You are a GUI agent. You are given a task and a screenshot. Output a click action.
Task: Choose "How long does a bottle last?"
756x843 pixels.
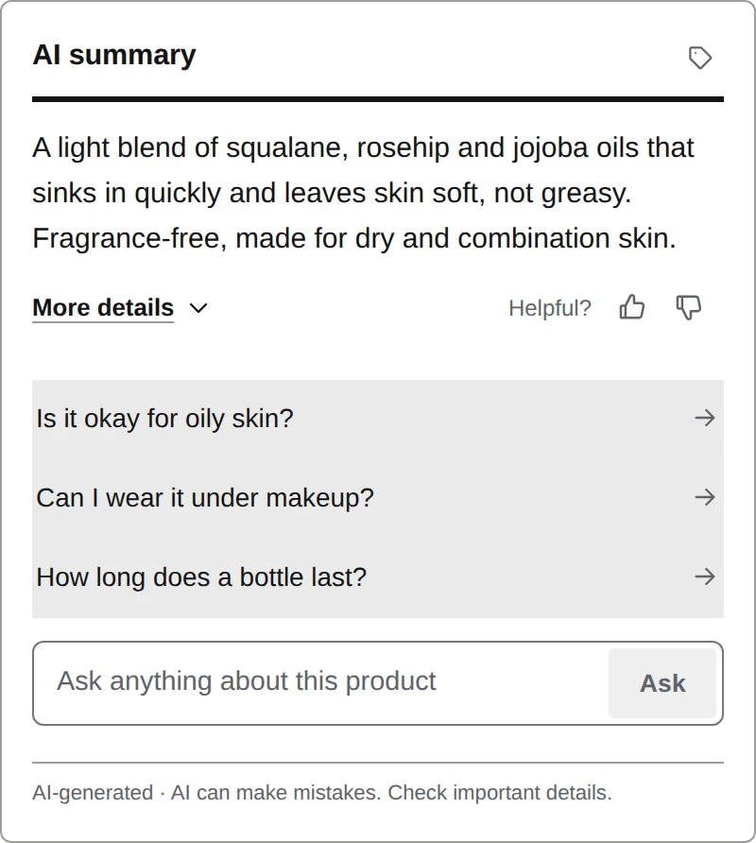click(378, 577)
